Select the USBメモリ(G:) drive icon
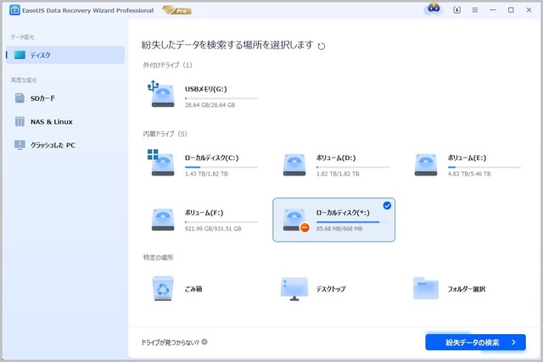This screenshot has width=543, height=362. click(x=161, y=94)
